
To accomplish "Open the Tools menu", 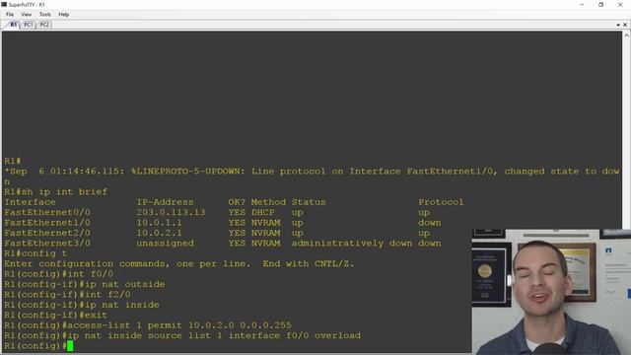I will [x=44, y=14].
